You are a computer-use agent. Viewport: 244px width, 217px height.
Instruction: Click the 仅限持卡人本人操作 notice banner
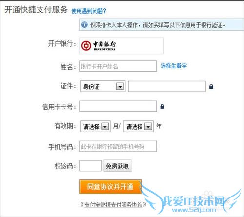point(162,25)
